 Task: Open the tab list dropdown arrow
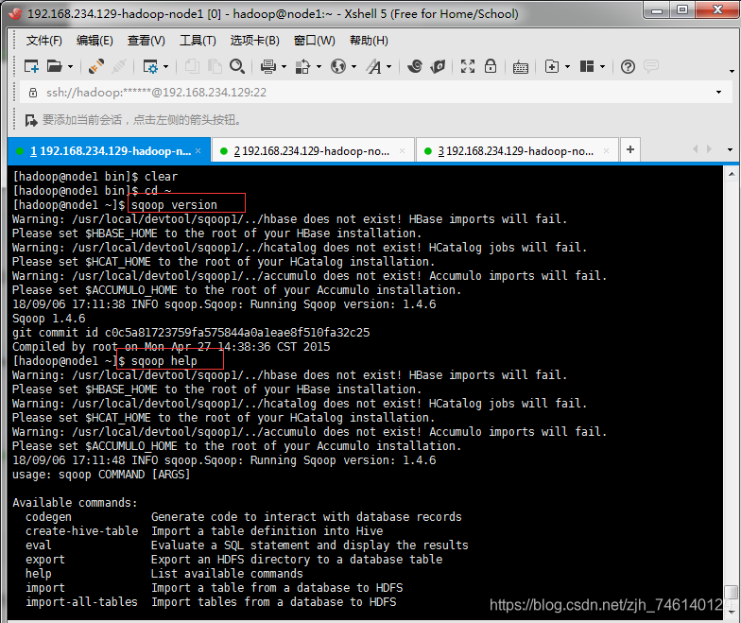pos(730,149)
